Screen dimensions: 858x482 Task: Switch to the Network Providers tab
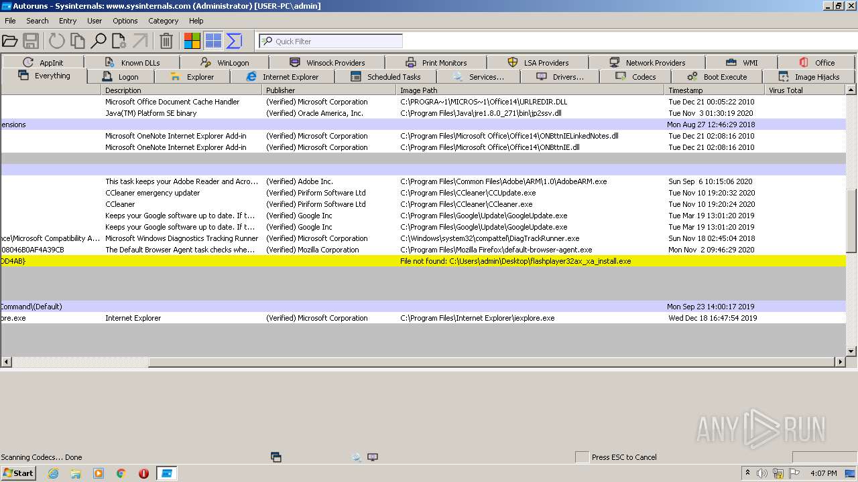(x=648, y=62)
